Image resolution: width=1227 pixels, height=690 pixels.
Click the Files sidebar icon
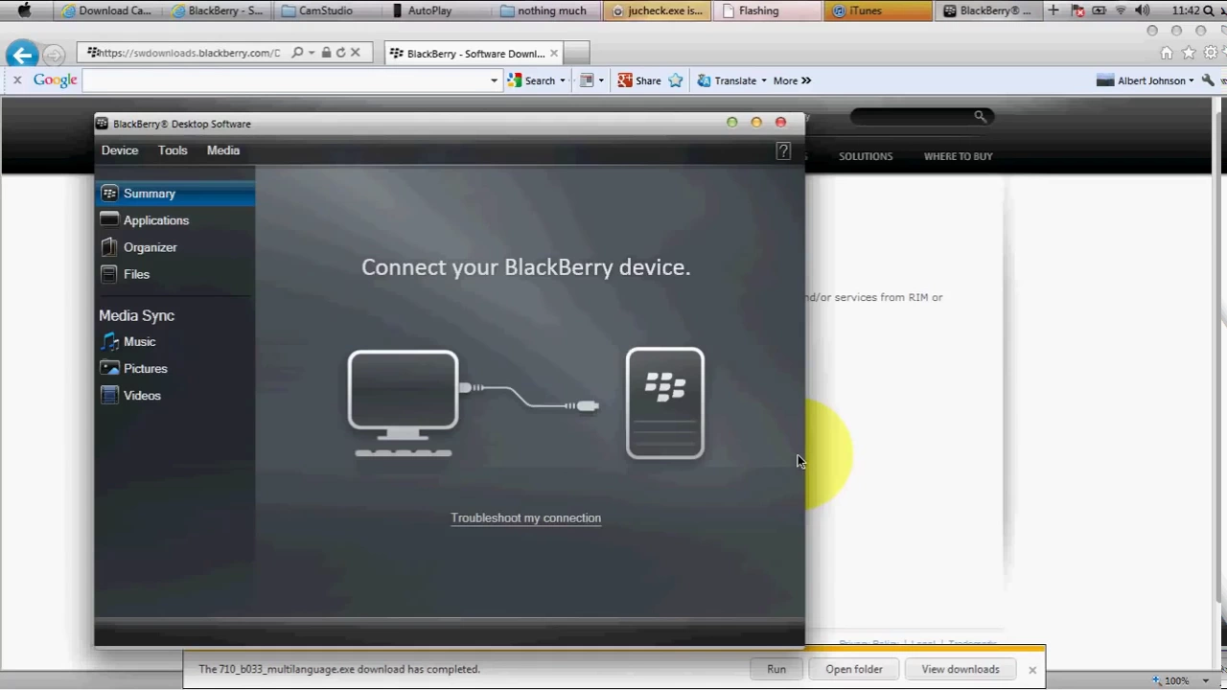(109, 274)
